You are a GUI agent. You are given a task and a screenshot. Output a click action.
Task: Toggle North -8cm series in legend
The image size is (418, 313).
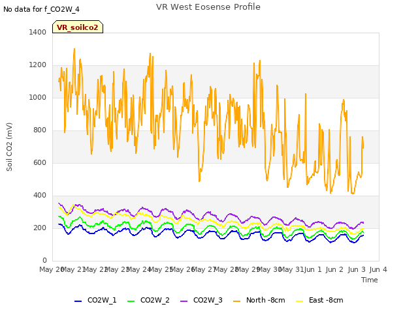point(259,300)
